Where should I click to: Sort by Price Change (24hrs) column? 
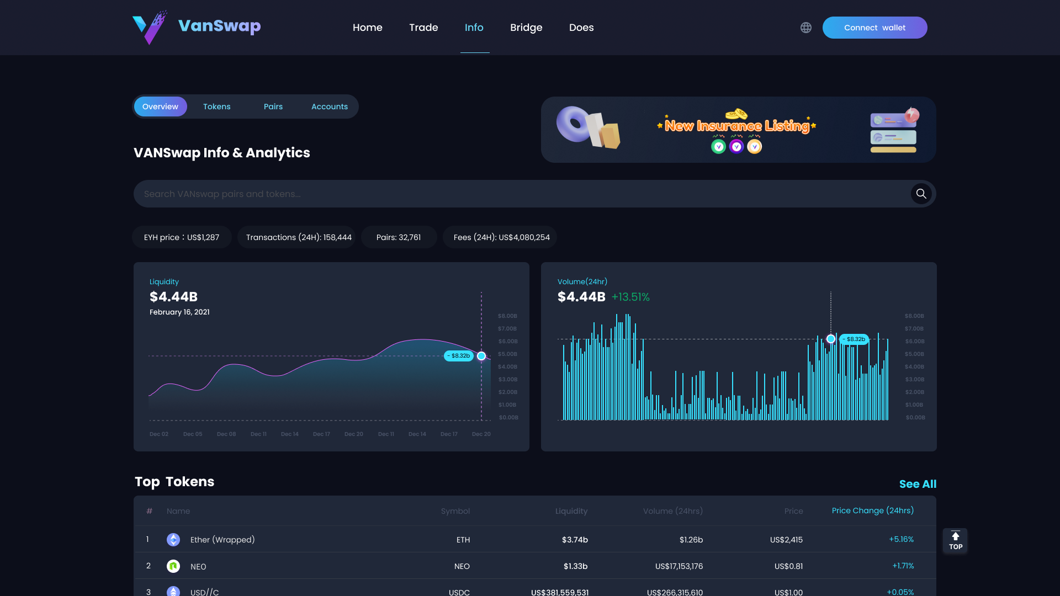(x=872, y=510)
